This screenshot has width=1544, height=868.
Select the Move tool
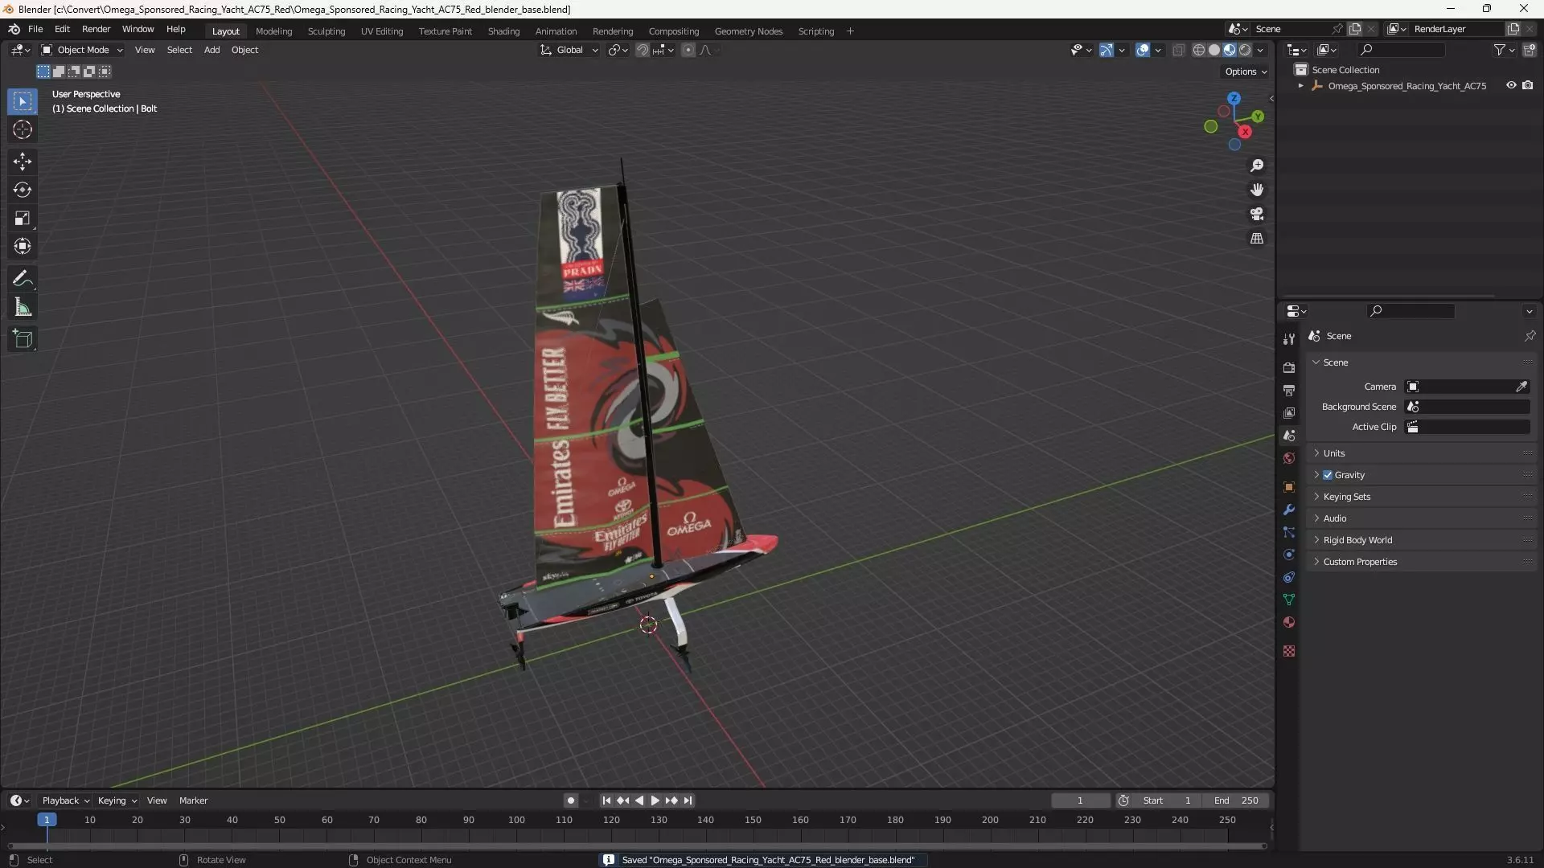click(x=23, y=162)
